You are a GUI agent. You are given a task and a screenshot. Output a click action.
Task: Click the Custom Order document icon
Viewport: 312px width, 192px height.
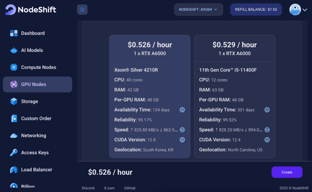pyautogui.click(x=14, y=118)
